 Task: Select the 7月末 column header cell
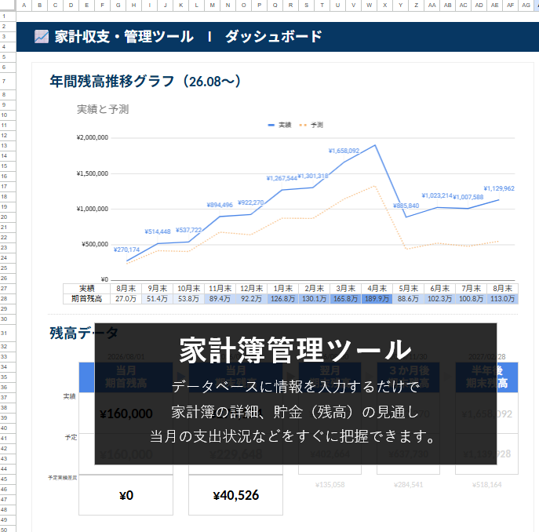pyautogui.click(x=472, y=289)
